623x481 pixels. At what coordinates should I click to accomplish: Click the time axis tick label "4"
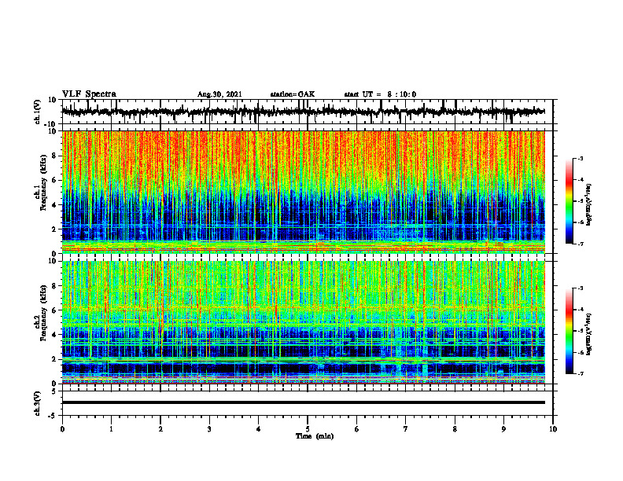[259, 429]
